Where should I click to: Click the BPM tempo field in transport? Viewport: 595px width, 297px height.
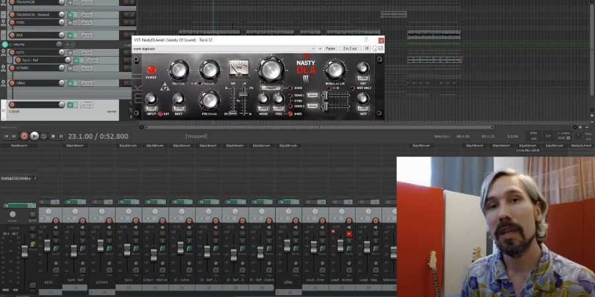pos(534,136)
